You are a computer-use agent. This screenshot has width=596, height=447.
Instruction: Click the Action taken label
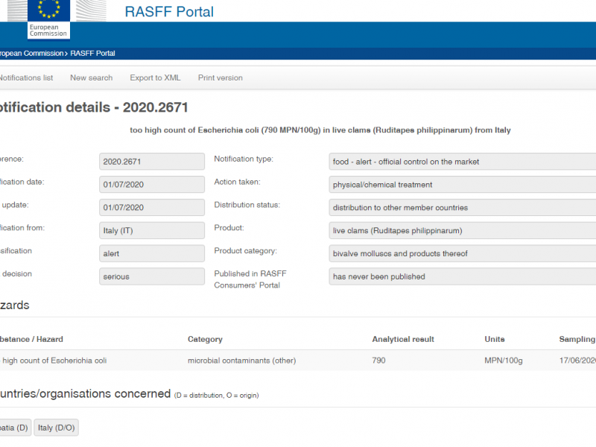click(x=237, y=182)
